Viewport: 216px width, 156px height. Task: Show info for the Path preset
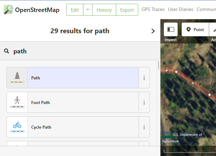click(144, 78)
